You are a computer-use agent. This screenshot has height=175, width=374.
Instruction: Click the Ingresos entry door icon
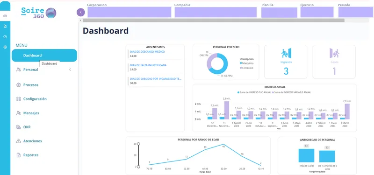coord(286,53)
